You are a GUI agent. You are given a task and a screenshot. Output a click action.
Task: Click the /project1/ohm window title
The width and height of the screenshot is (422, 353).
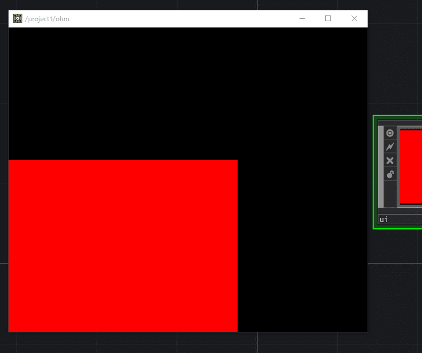(47, 19)
